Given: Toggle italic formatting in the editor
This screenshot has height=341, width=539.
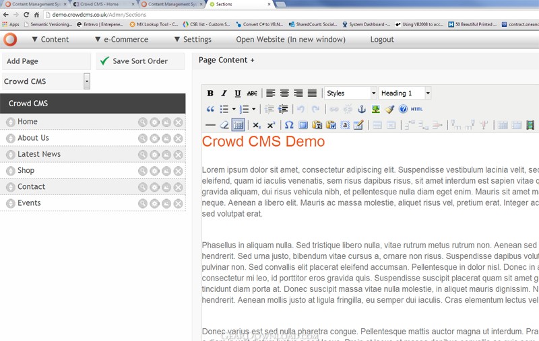Looking at the screenshot, I should [x=224, y=93].
